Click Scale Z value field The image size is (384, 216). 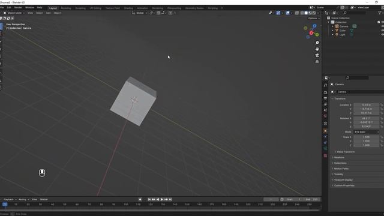tap(367, 145)
